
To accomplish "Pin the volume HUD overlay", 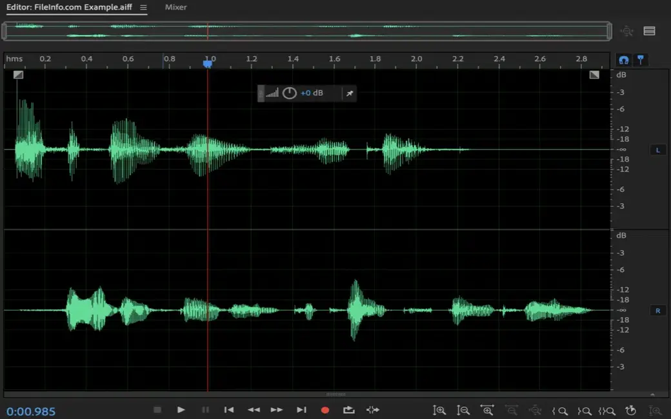I will 350,93.
